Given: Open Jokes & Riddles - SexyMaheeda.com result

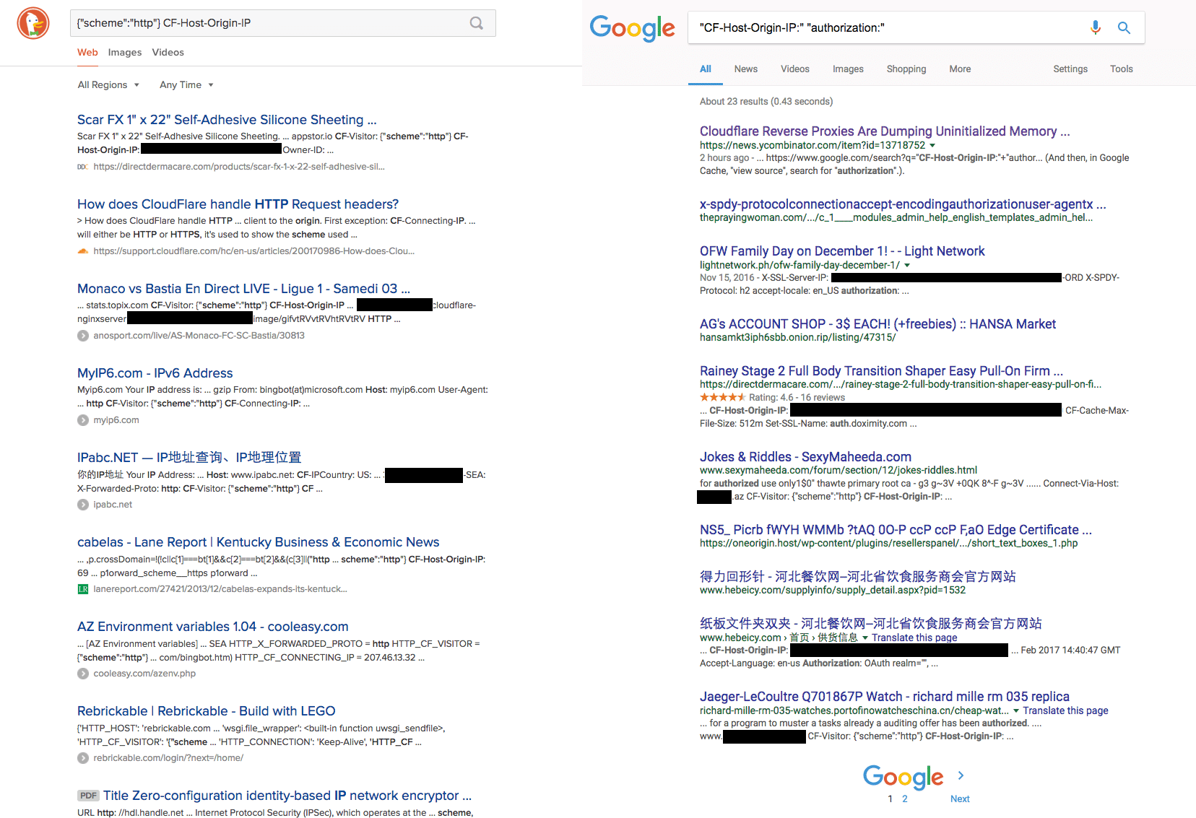Looking at the screenshot, I should click(x=805, y=457).
